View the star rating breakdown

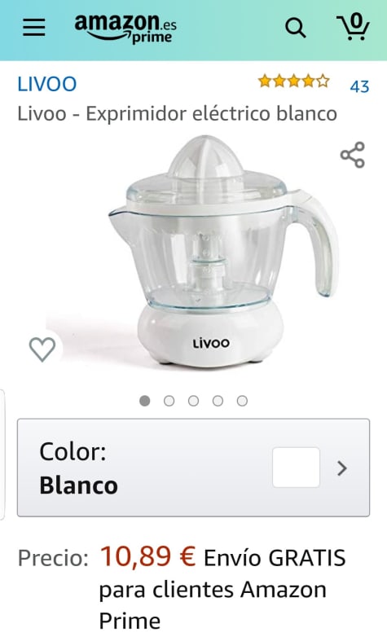tap(293, 81)
